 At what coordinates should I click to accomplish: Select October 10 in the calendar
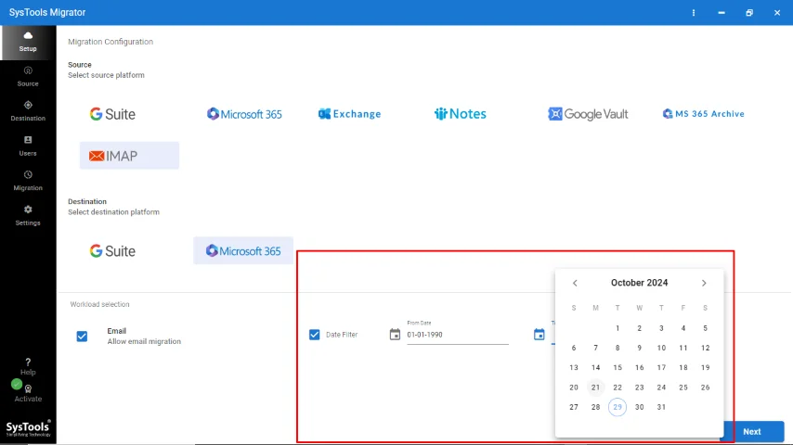661,348
